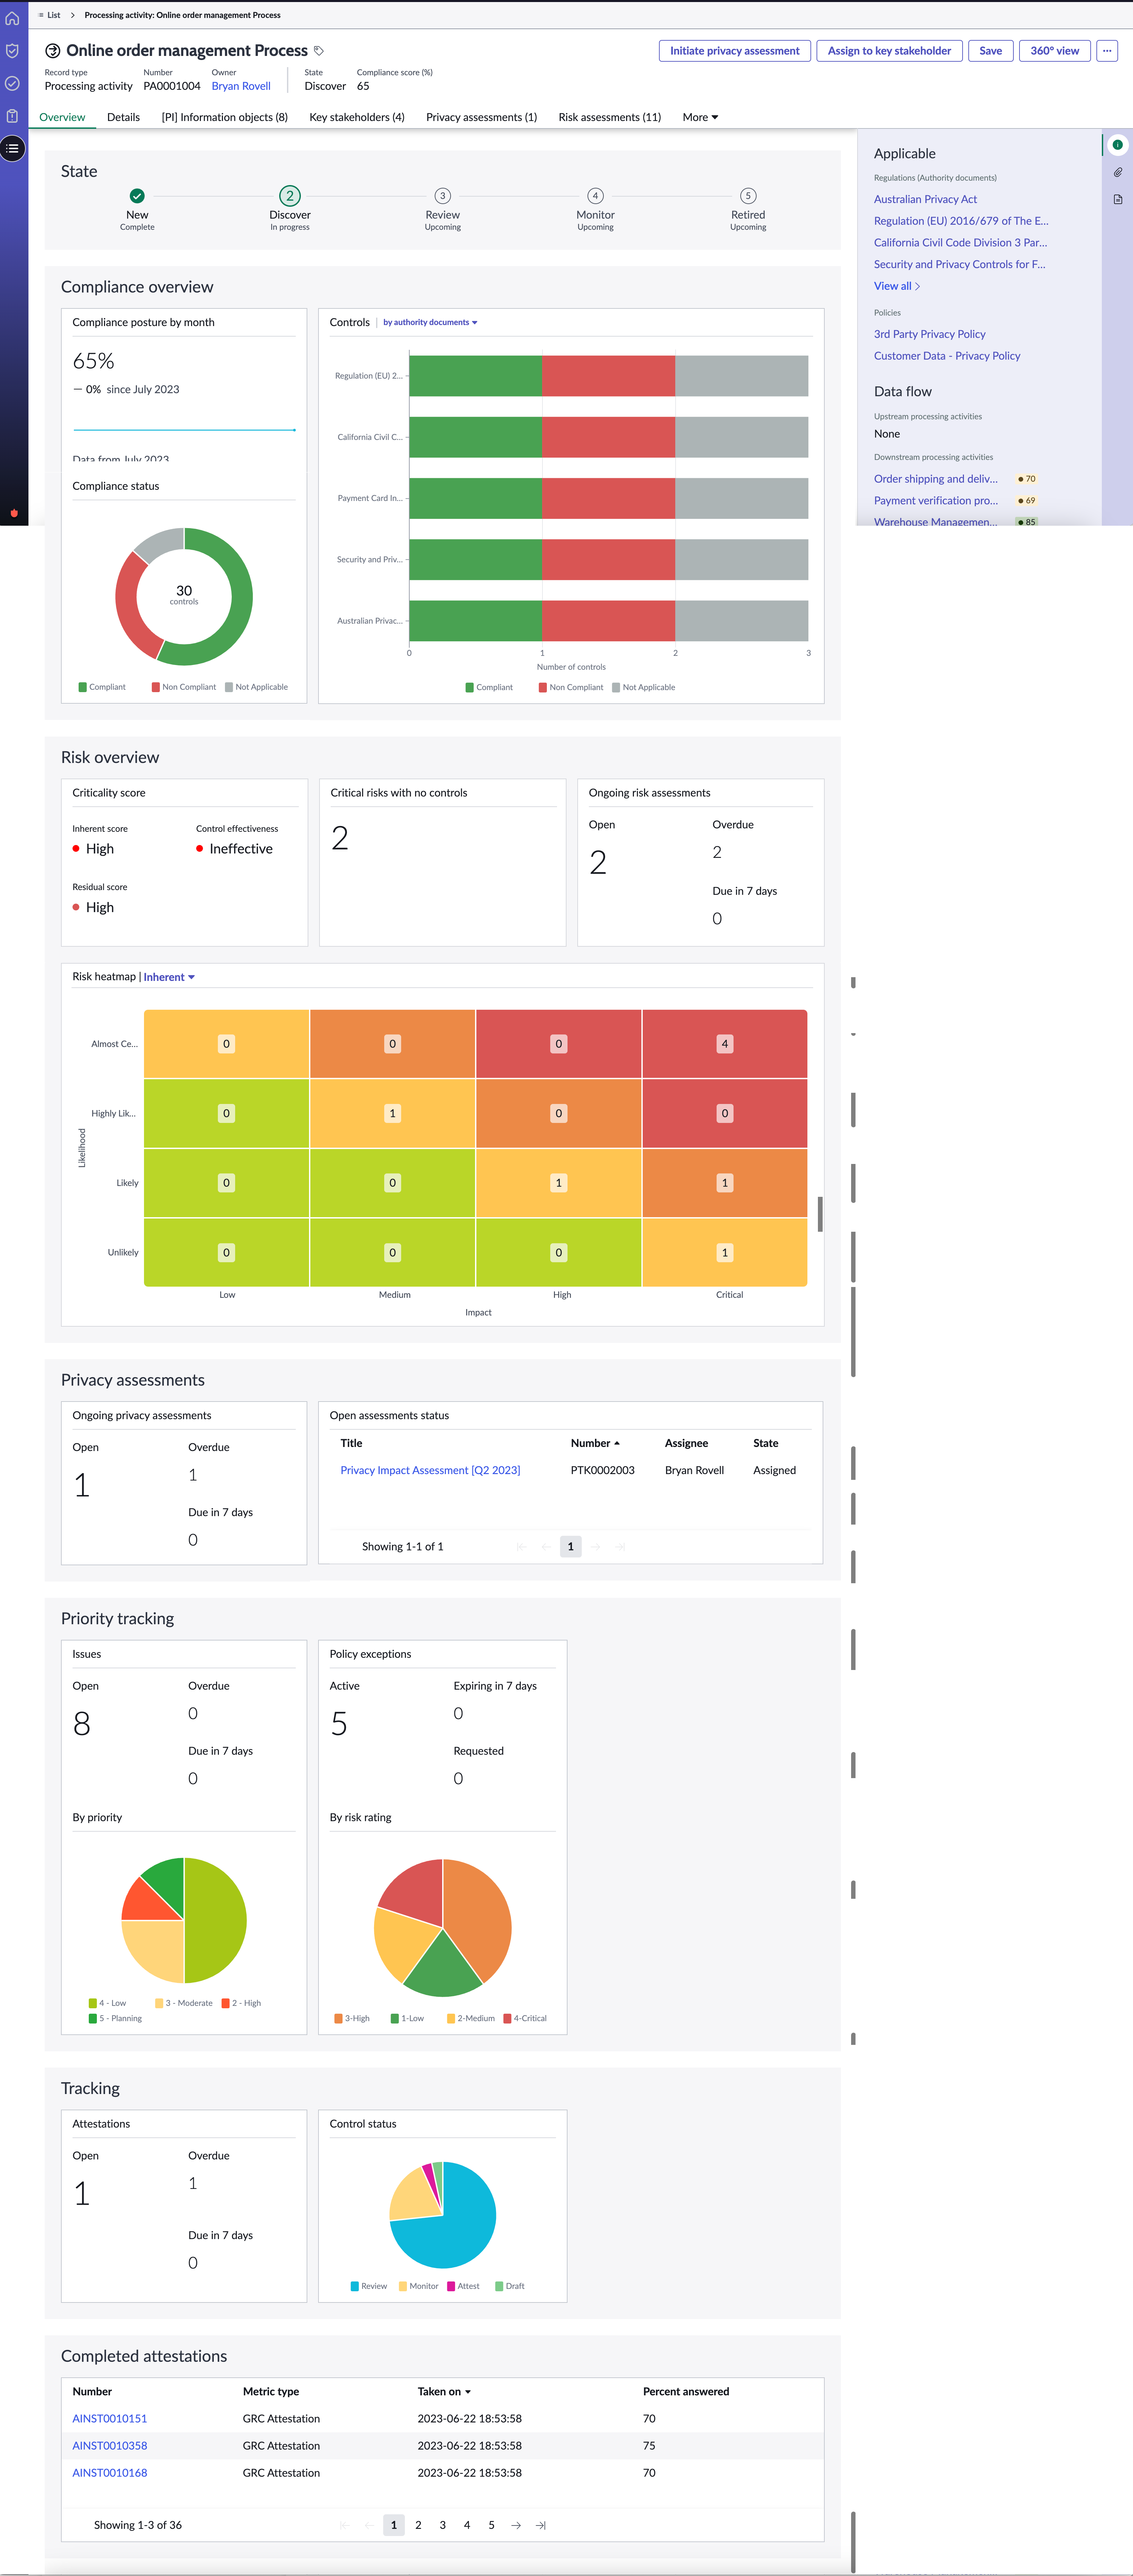Open the Home icon in the sidebar
The width and height of the screenshot is (1133, 2576).
coord(12,18)
